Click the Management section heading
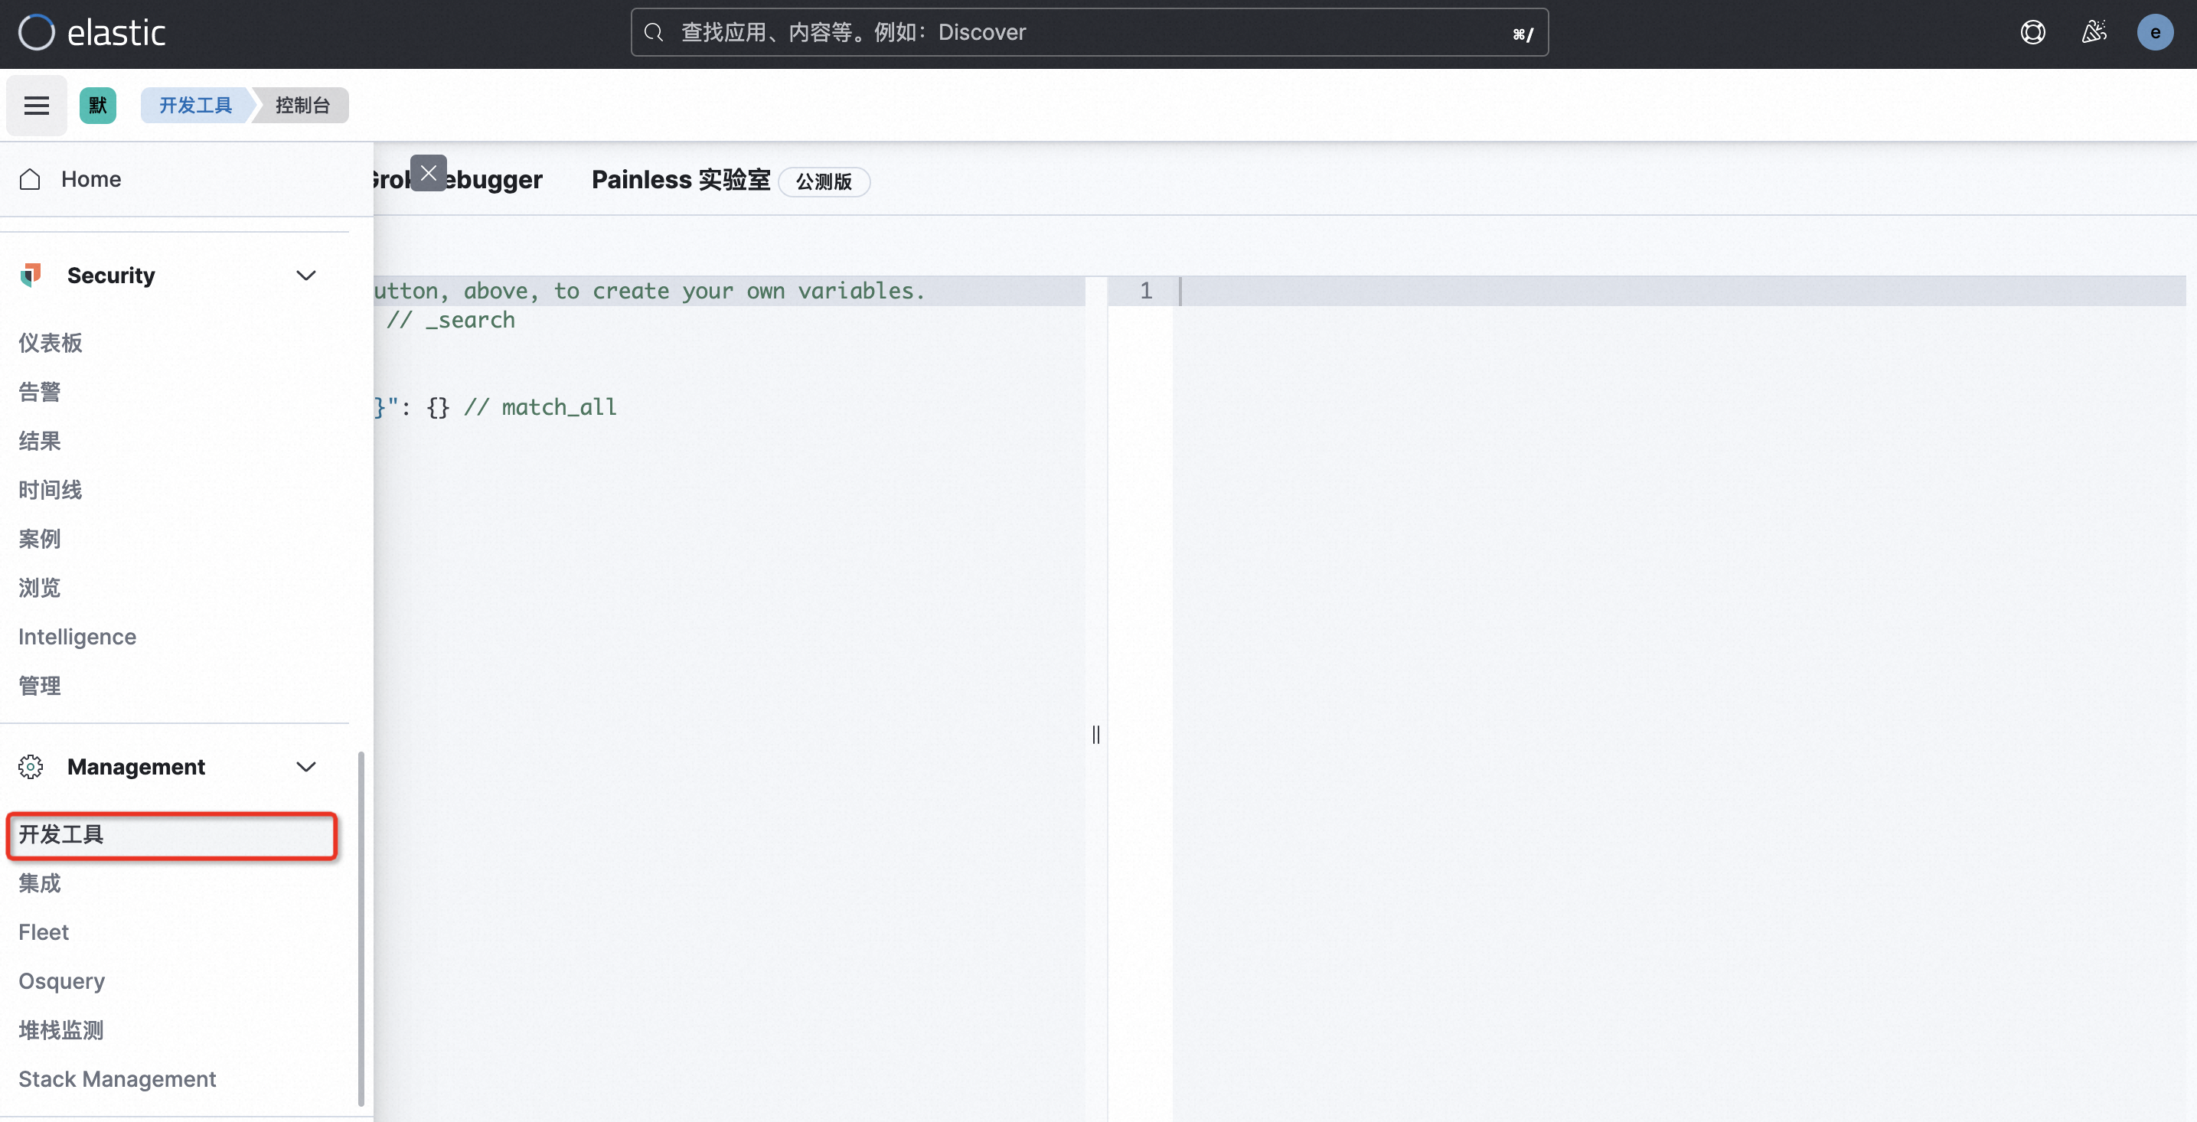Screen dimensions: 2197x1122 [x=136, y=766]
